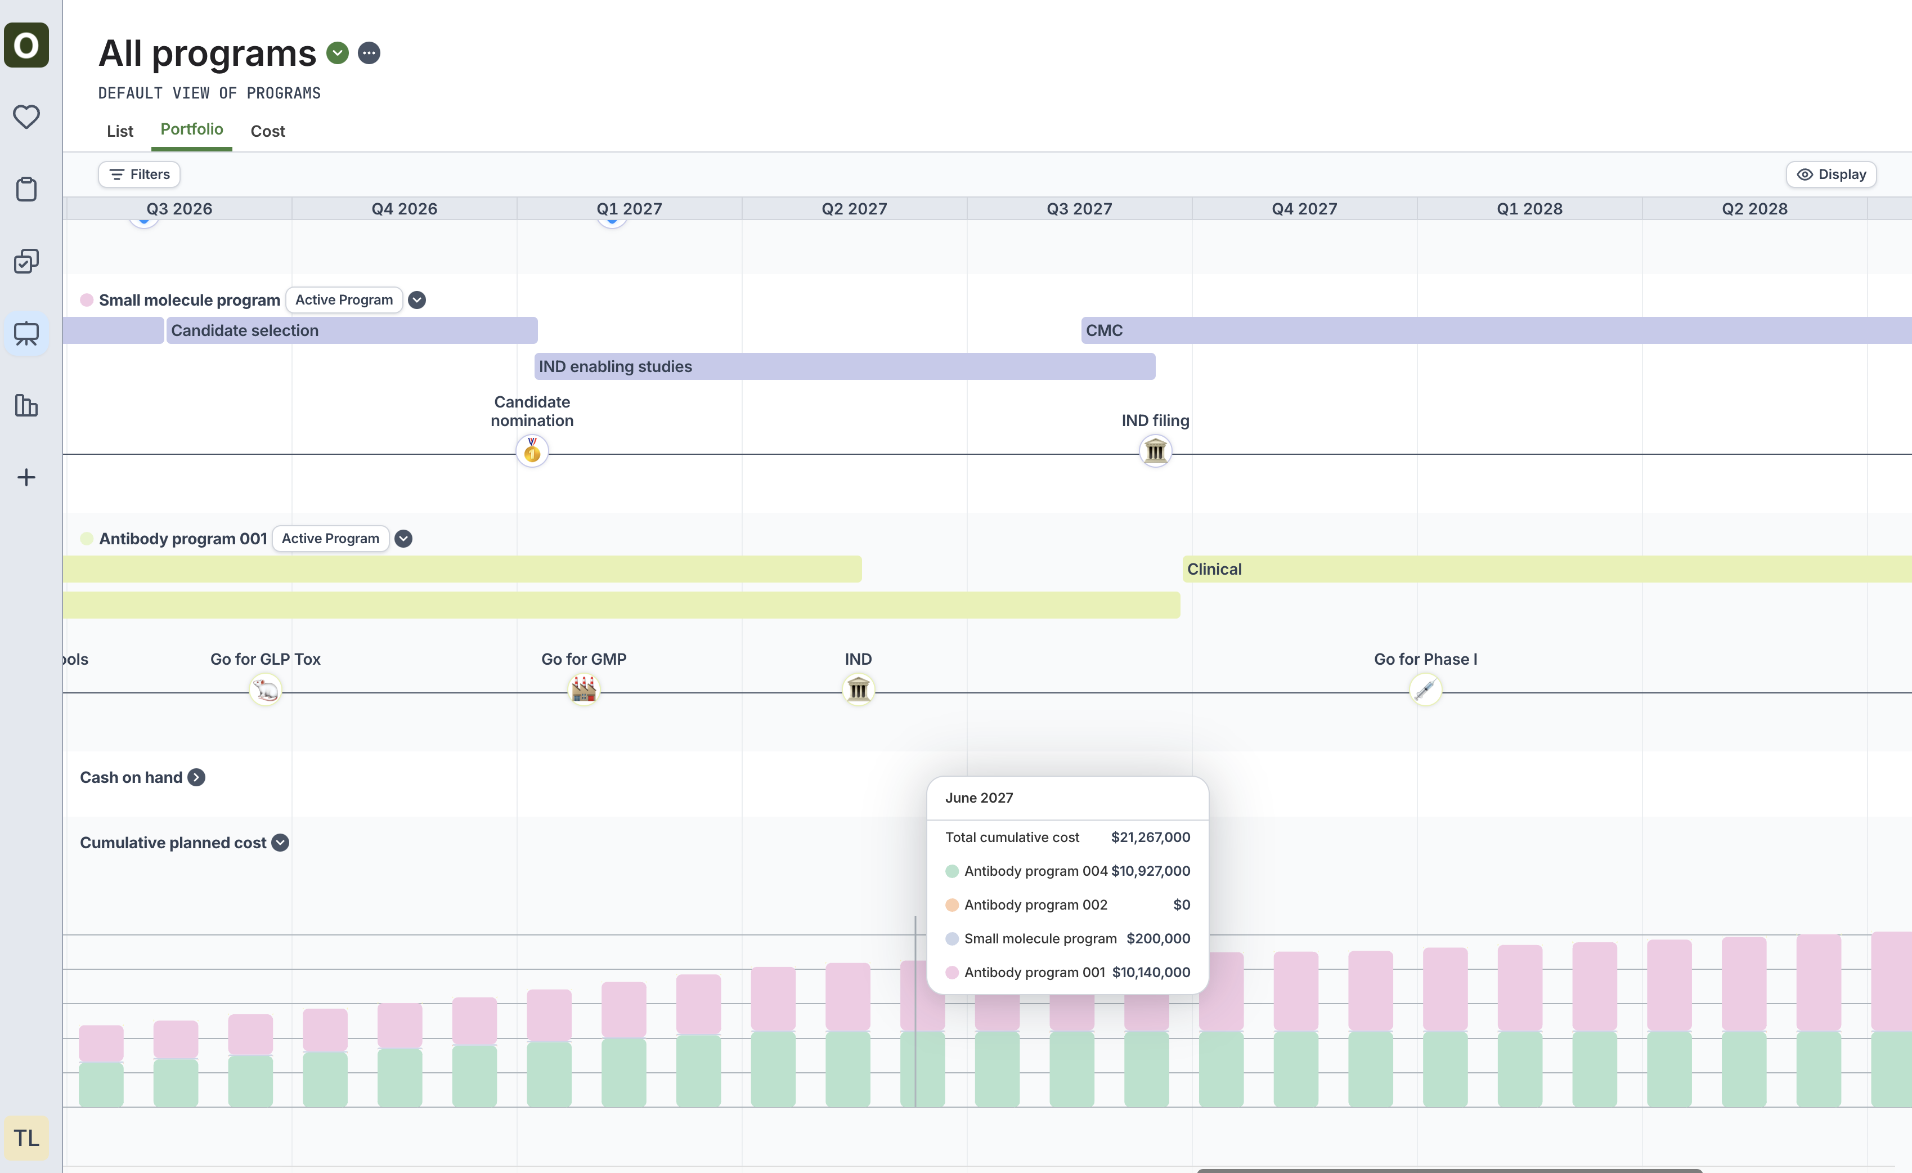Click green chevron beside All programs title
Viewport: 1912px width, 1173px height.
(338, 53)
